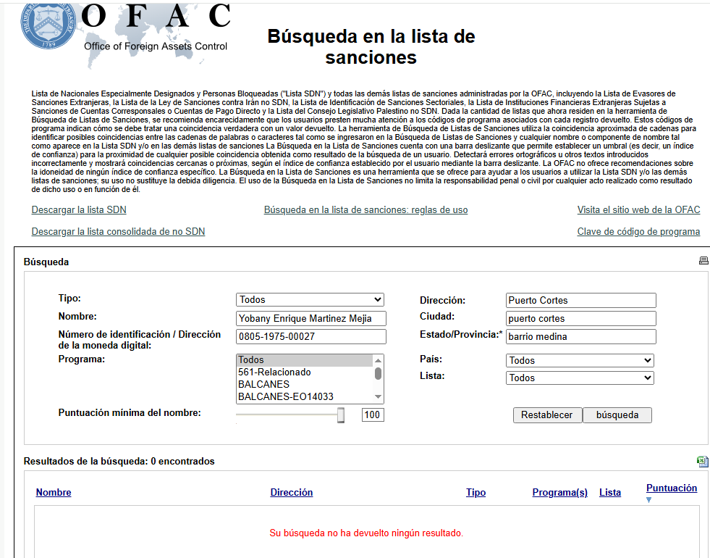Sort results by Nombre column header
Viewport: 710px width, 558px height.
pyautogui.click(x=54, y=493)
